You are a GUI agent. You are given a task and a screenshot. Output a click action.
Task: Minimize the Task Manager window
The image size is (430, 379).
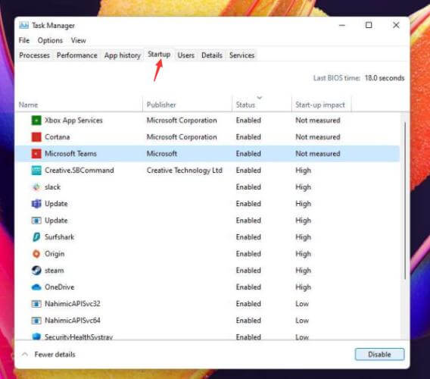(342, 25)
